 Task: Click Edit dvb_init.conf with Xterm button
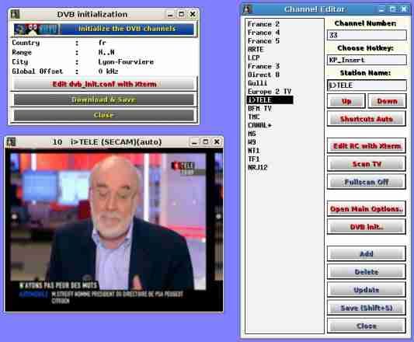tap(104, 84)
